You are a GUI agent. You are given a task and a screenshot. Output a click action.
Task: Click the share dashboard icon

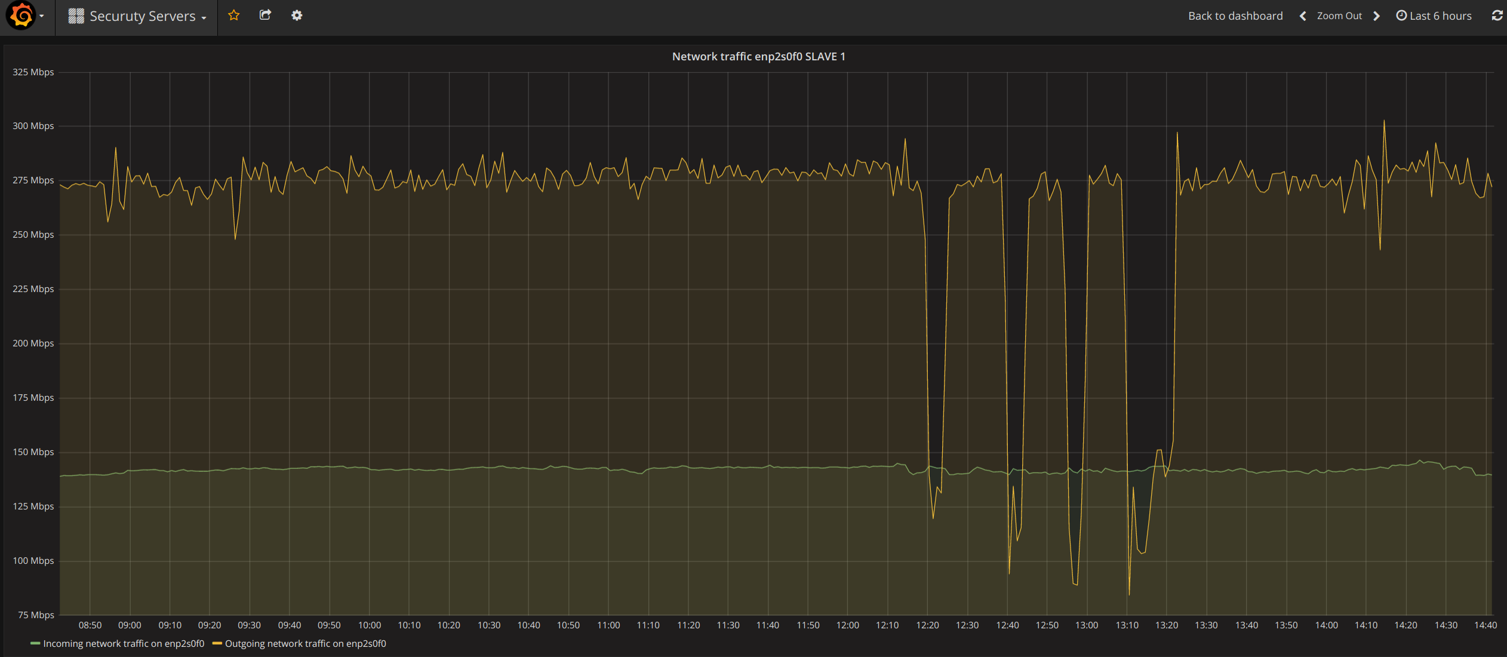tap(266, 15)
